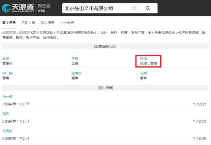Open shareholder 冯列 link
Screen dimensions: 211x145
(6, 114)
